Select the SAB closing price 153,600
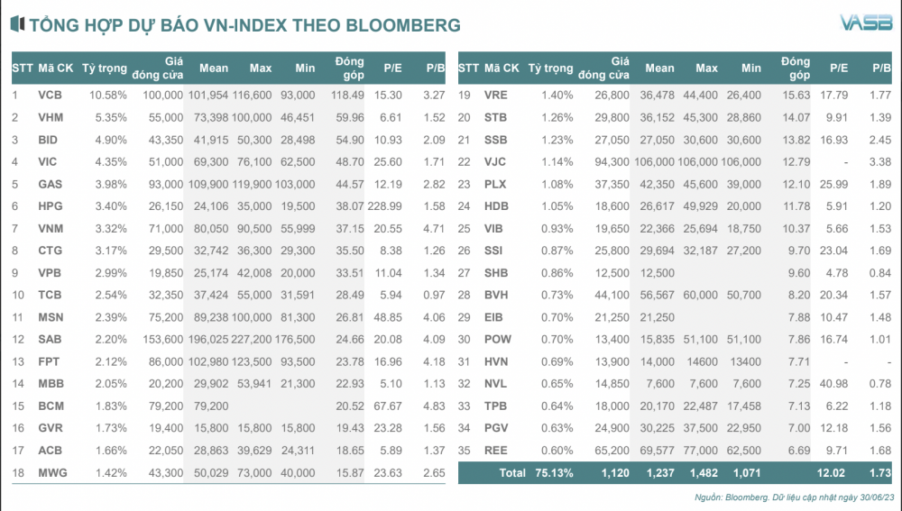The height and width of the screenshot is (511, 902). coord(162,339)
